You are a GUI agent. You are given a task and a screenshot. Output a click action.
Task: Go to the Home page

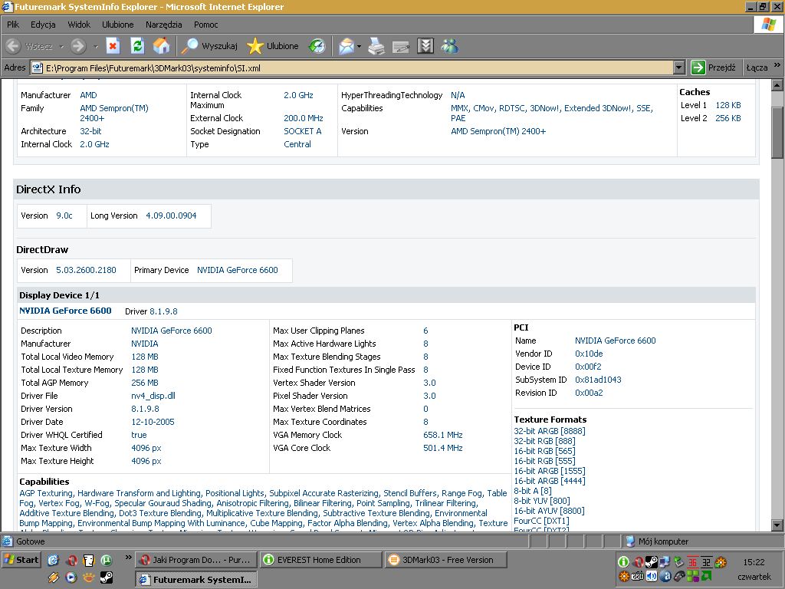coord(161,46)
